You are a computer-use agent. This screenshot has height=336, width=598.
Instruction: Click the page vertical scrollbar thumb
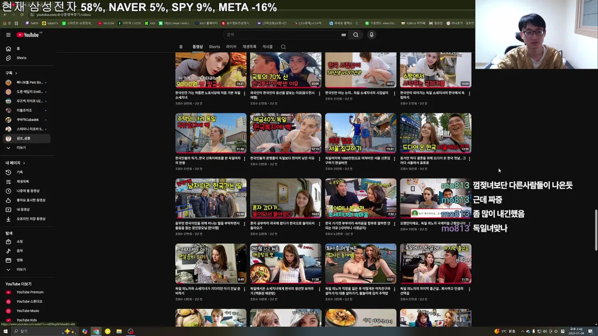tap(596, 231)
